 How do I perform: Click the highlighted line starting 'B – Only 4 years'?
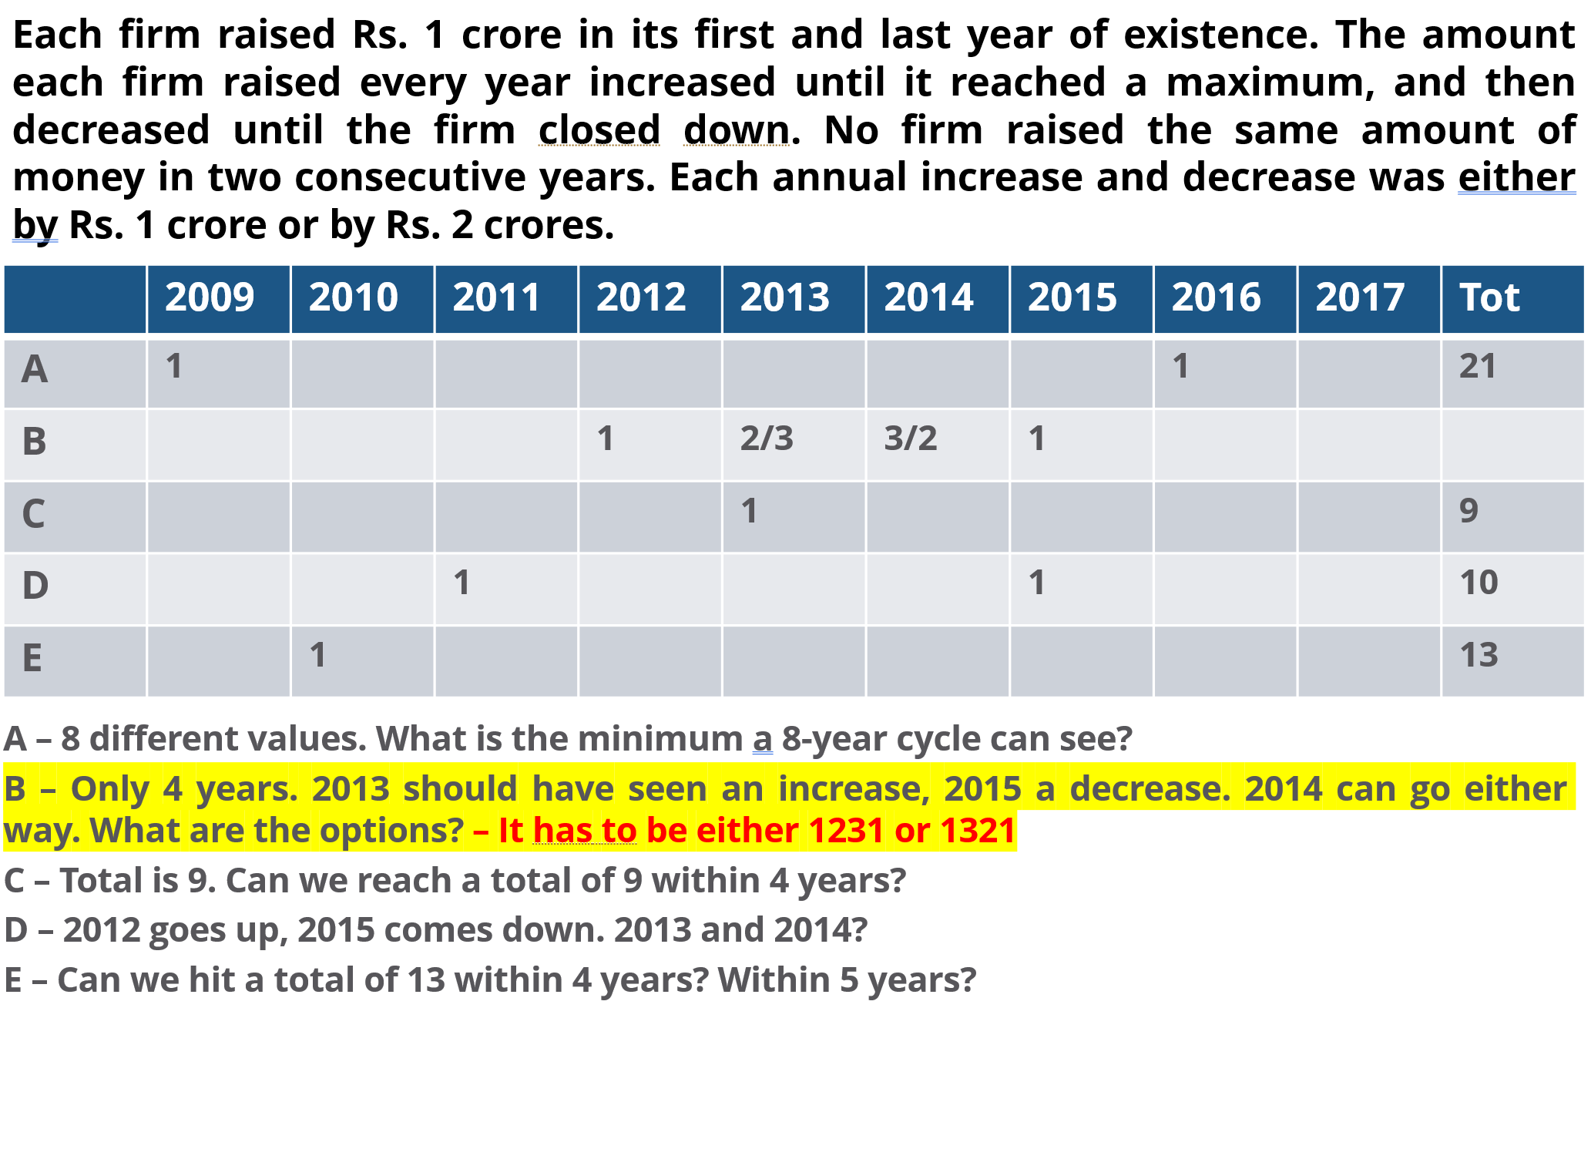(x=790, y=808)
